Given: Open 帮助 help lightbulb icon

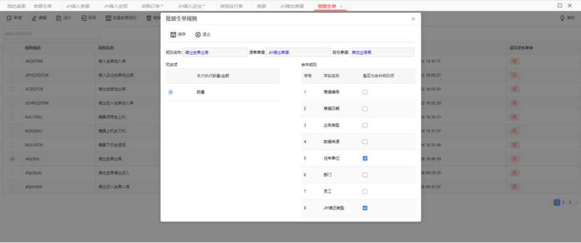Looking at the screenshot, I should 562,18.
